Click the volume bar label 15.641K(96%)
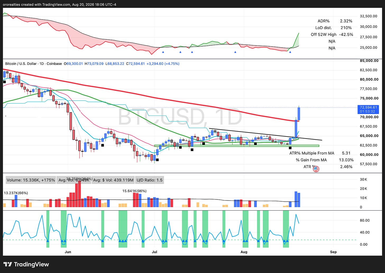385x273 pixels. click(135, 191)
